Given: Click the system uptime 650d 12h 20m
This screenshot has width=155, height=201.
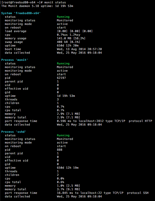Looking at the screenshot, I should (68, 45).
